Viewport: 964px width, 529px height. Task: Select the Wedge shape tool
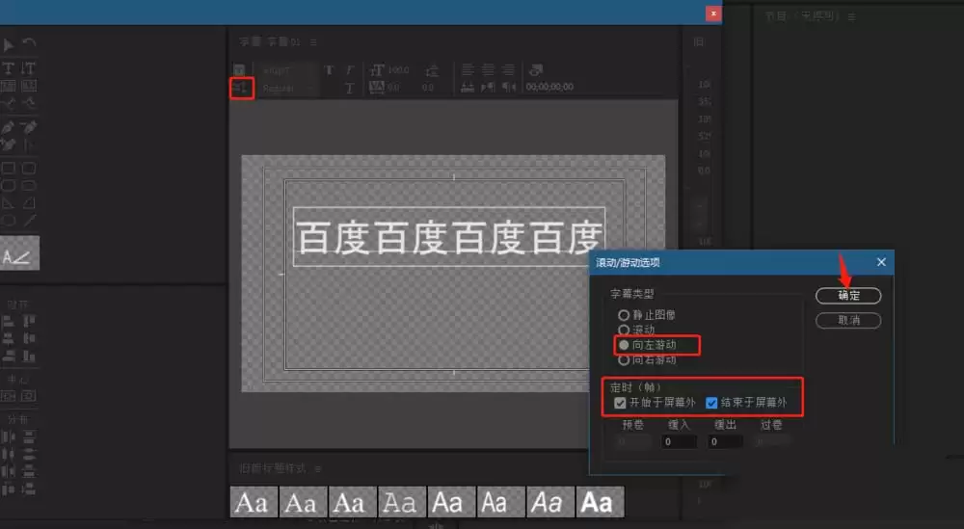[9, 202]
